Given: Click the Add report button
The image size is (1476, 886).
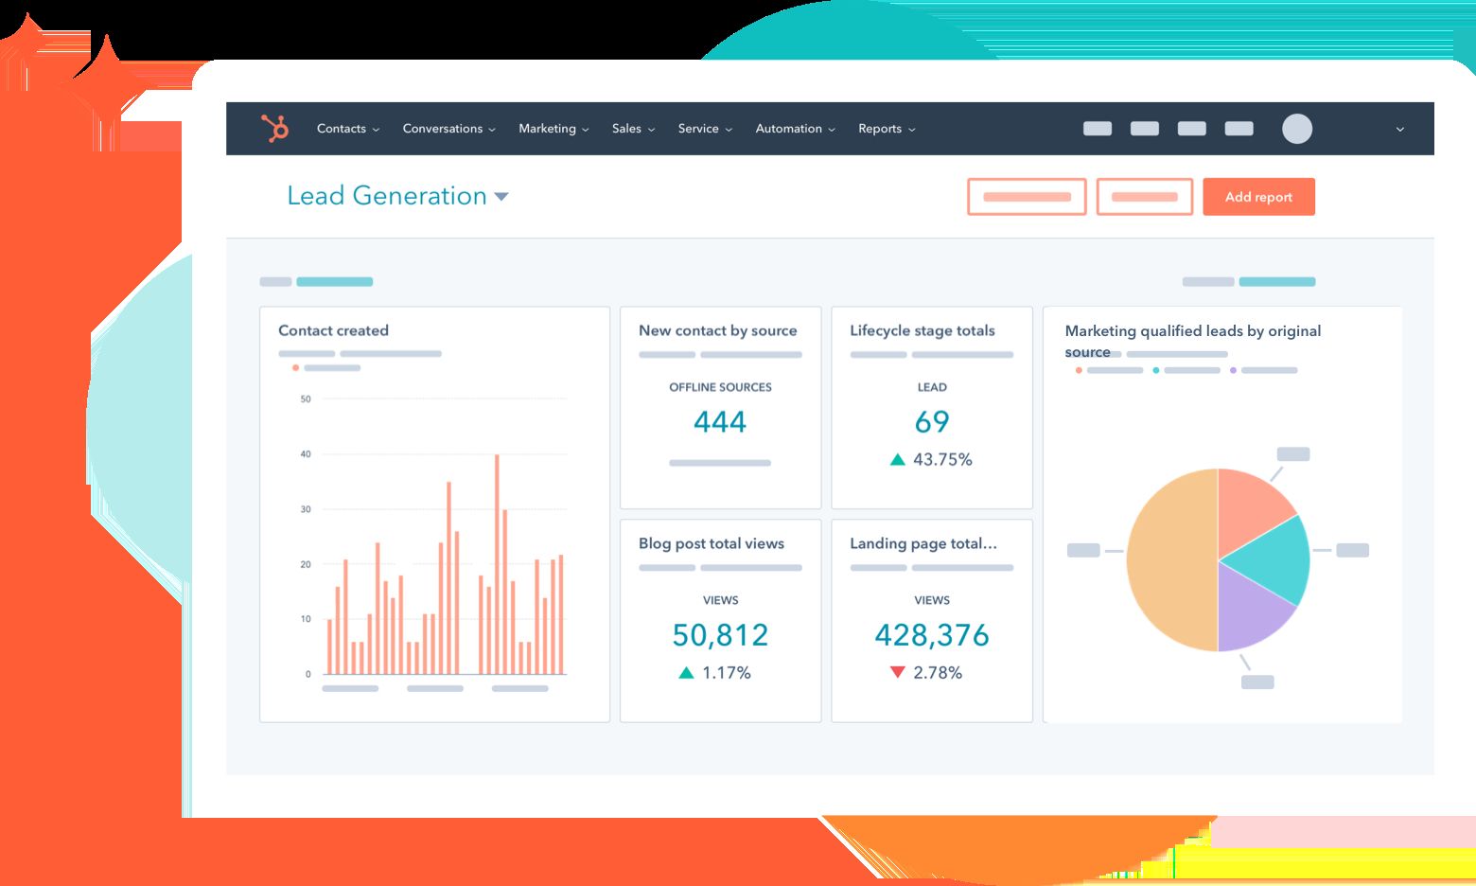Looking at the screenshot, I should click(1258, 196).
